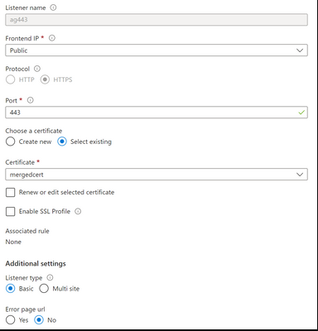
Task: Click the Choose a certificate label
Action: click(x=34, y=131)
